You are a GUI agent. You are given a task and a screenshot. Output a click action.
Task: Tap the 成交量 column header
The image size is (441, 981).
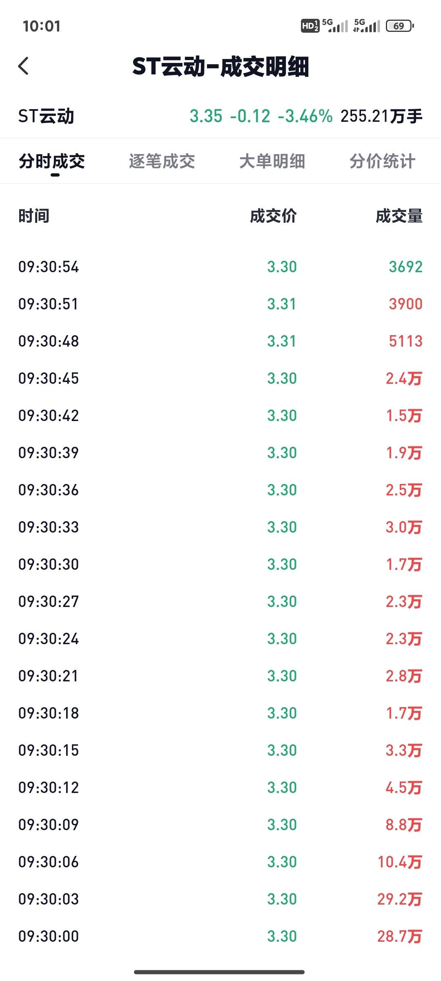click(399, 216)
